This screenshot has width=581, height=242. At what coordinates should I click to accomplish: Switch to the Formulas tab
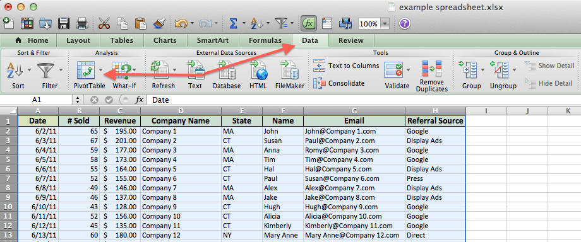pyautogui.click(x=265, y=41)
